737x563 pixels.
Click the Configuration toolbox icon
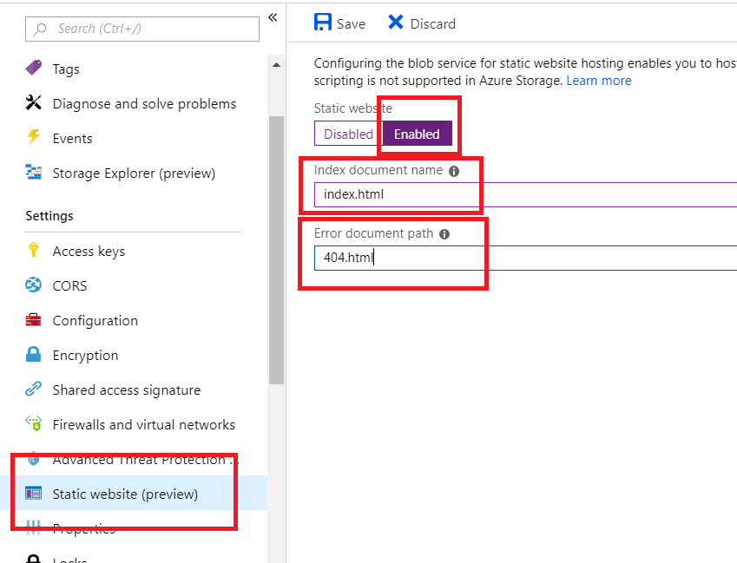33,320
